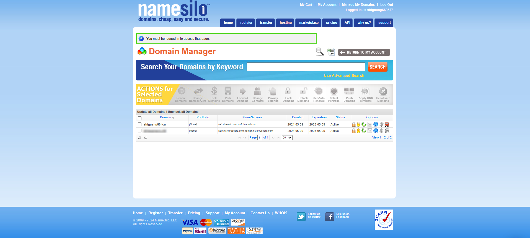Click the padlock icon for shiguang88.icu
Screen dimensions: 530x238
[354, 124]
